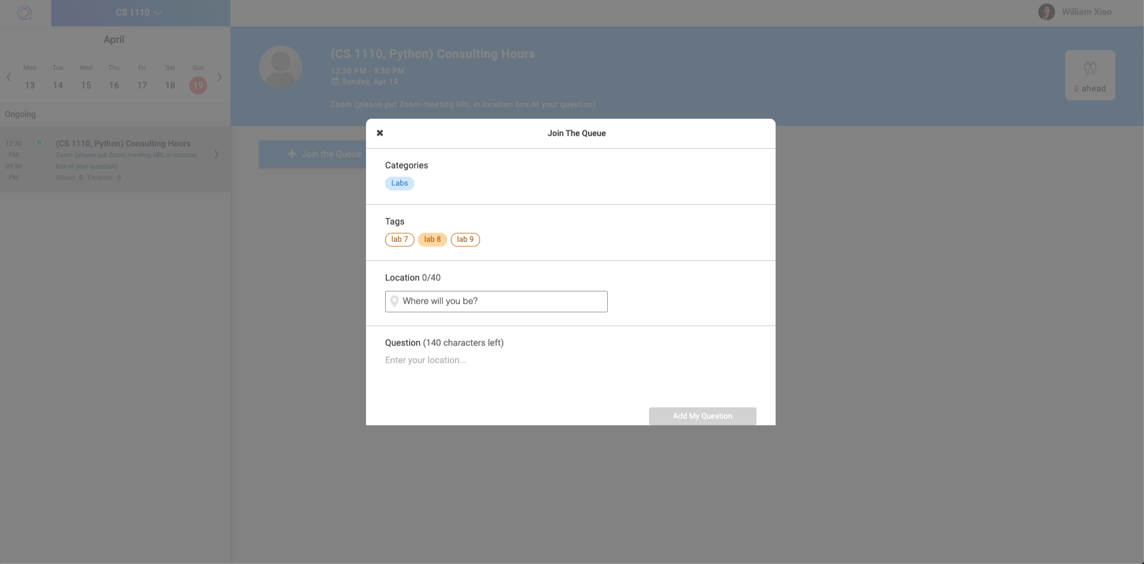Click the TA placeholder avatar image

tap(281, 67)
